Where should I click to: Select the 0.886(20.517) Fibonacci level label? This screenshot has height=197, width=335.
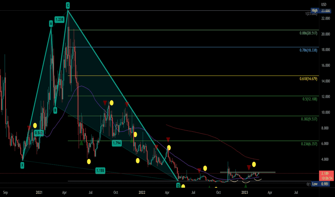(308, 33)
